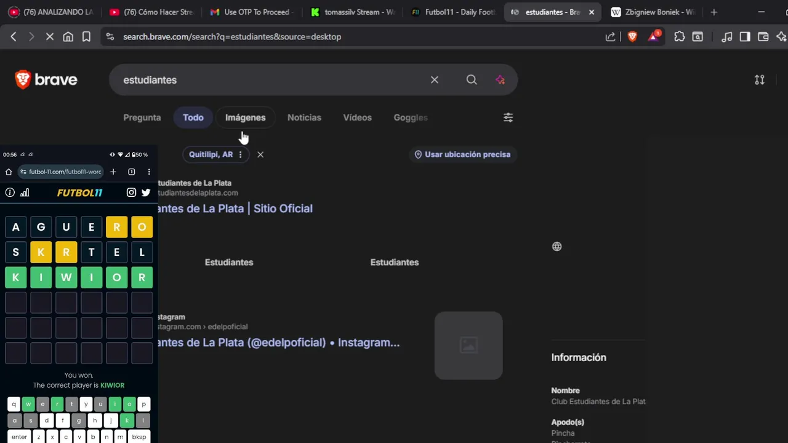Open Futbol11 Twitter bird icon
Screen dimensions: 788x443
(146, 193)
